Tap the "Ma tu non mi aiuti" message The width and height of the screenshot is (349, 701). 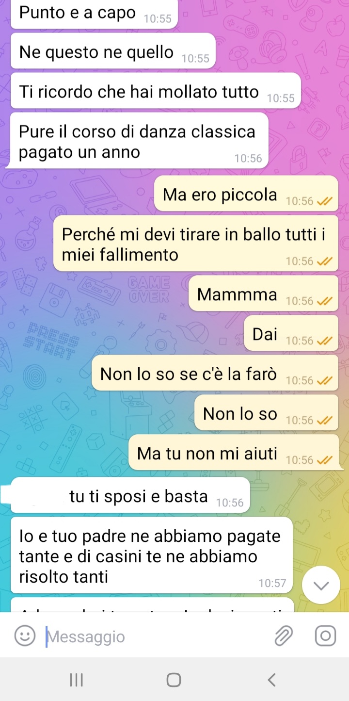233,453
